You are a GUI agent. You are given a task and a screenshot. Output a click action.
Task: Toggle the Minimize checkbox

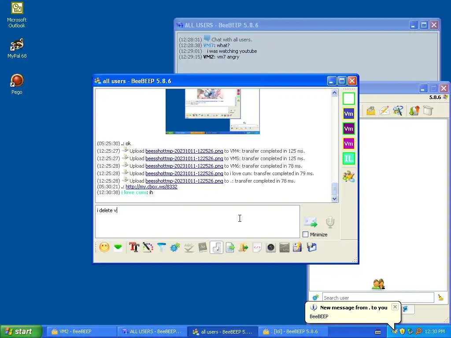306,234
